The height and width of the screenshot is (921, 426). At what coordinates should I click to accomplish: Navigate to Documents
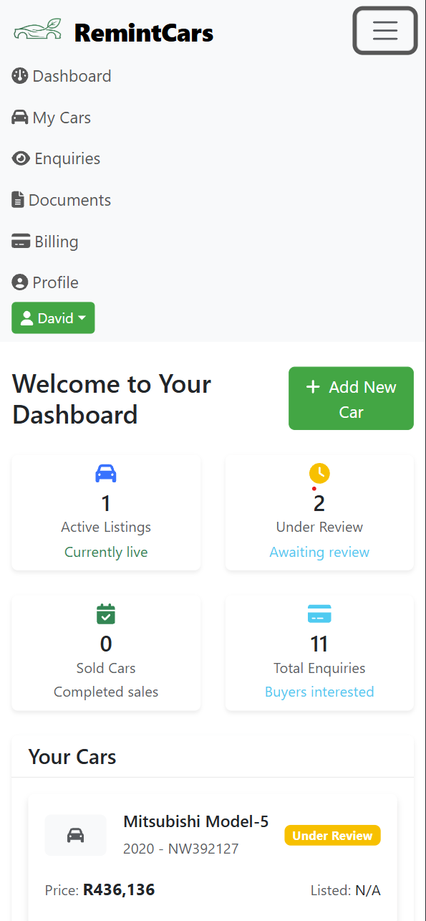62,200
